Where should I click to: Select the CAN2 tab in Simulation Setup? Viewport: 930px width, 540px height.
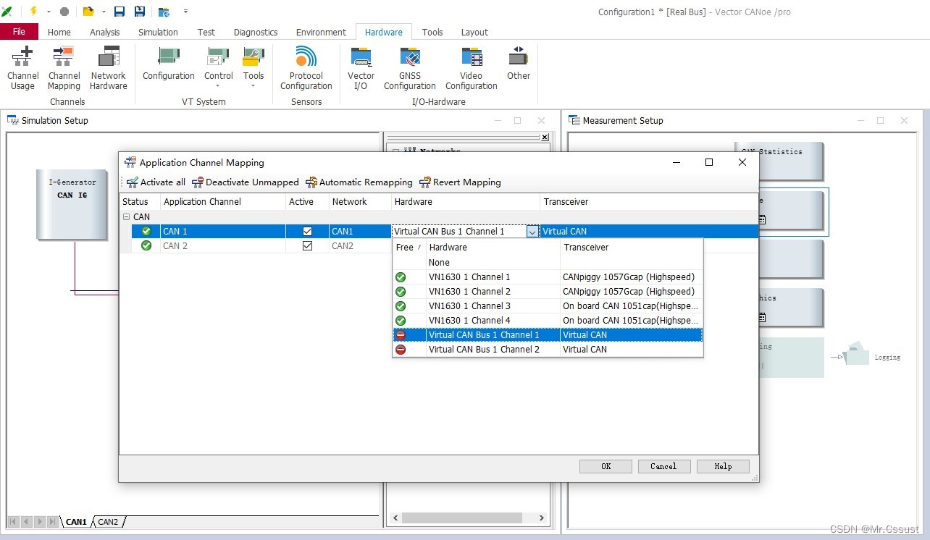coord(108,522)
